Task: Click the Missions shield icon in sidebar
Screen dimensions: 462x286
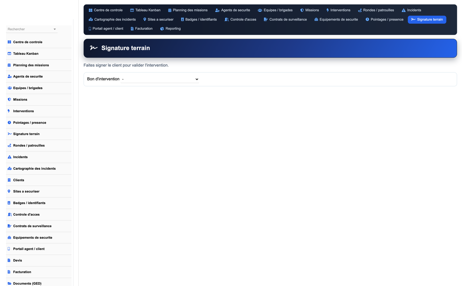Action: point(9,100)
